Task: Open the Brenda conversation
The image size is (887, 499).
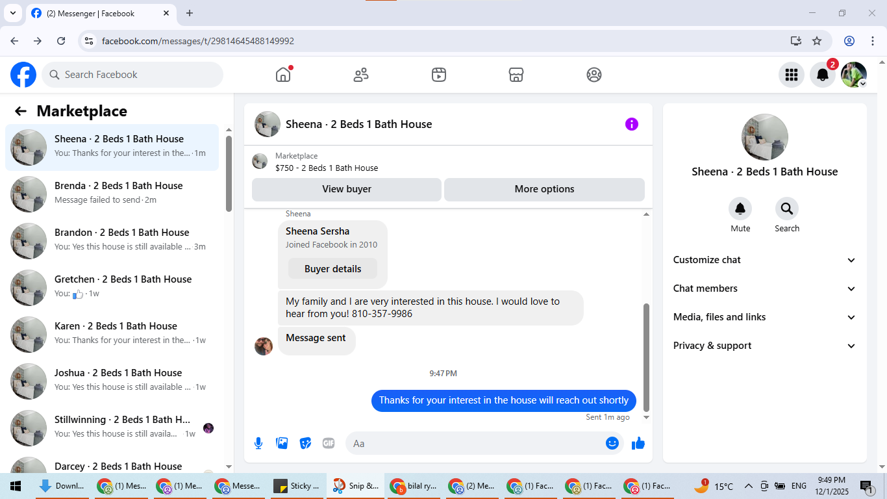Action: 112,194
